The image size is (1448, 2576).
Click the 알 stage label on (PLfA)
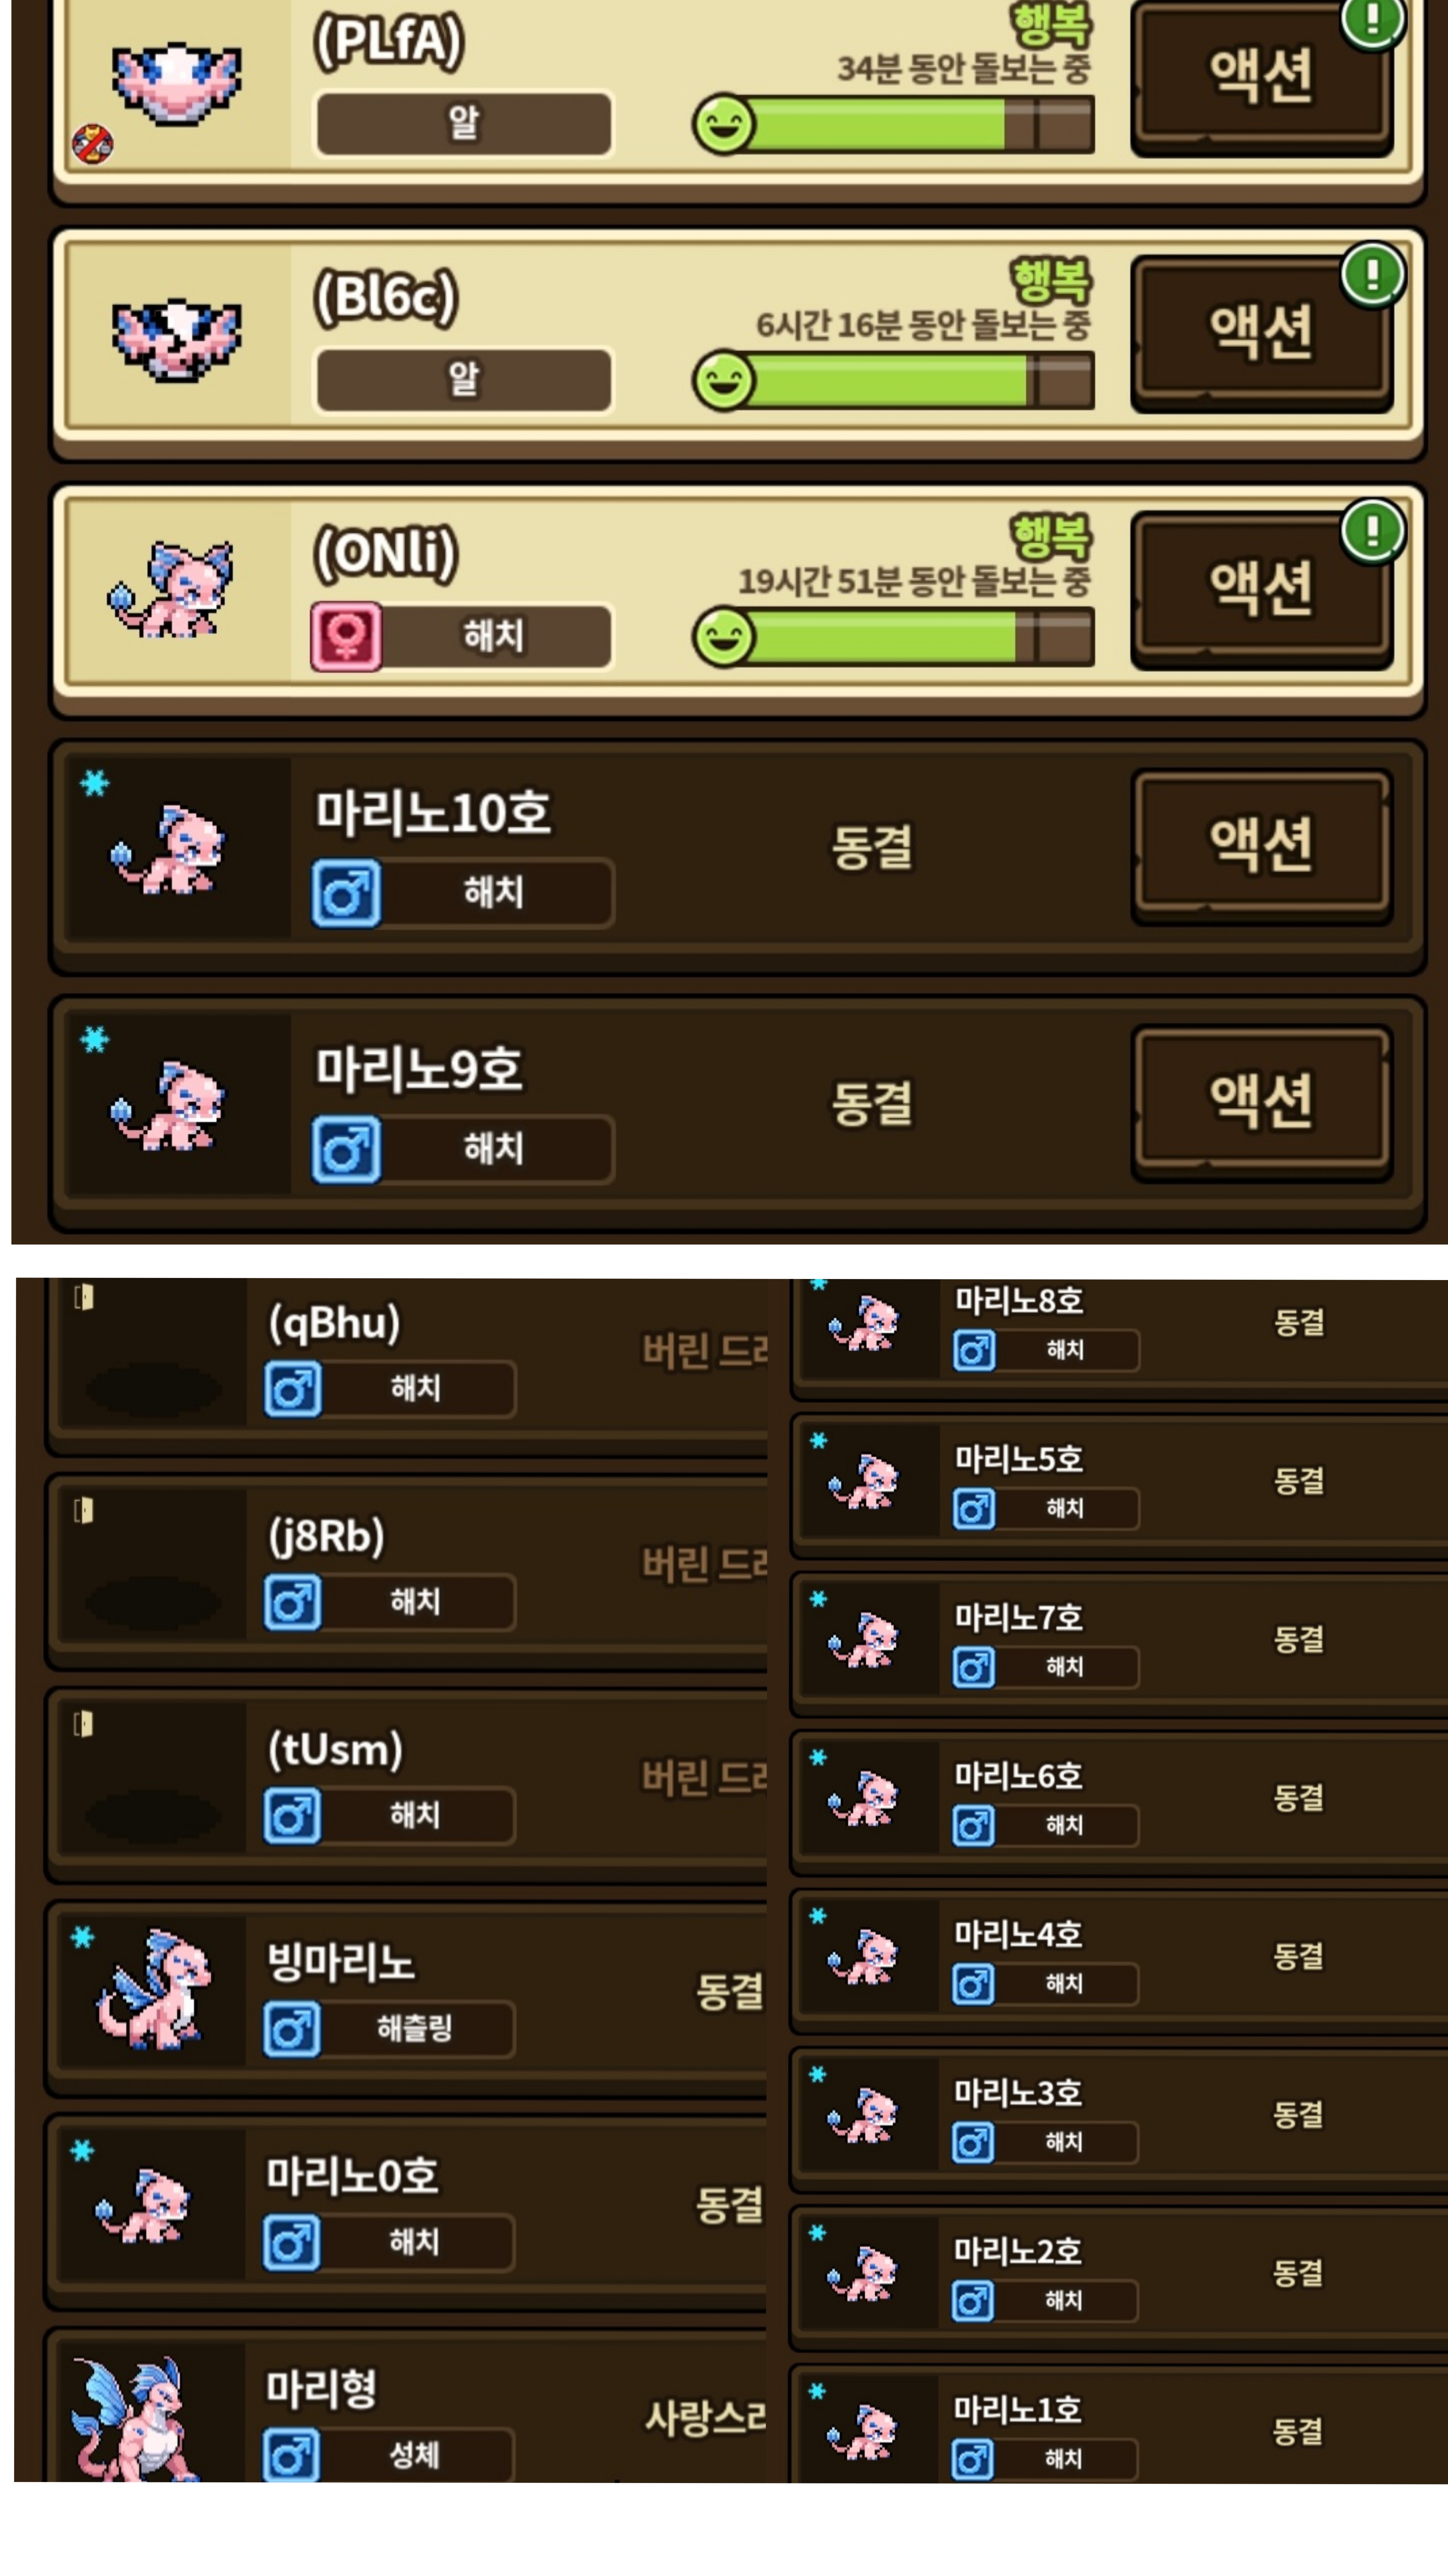pyautogui.click(x=463, y=123)
